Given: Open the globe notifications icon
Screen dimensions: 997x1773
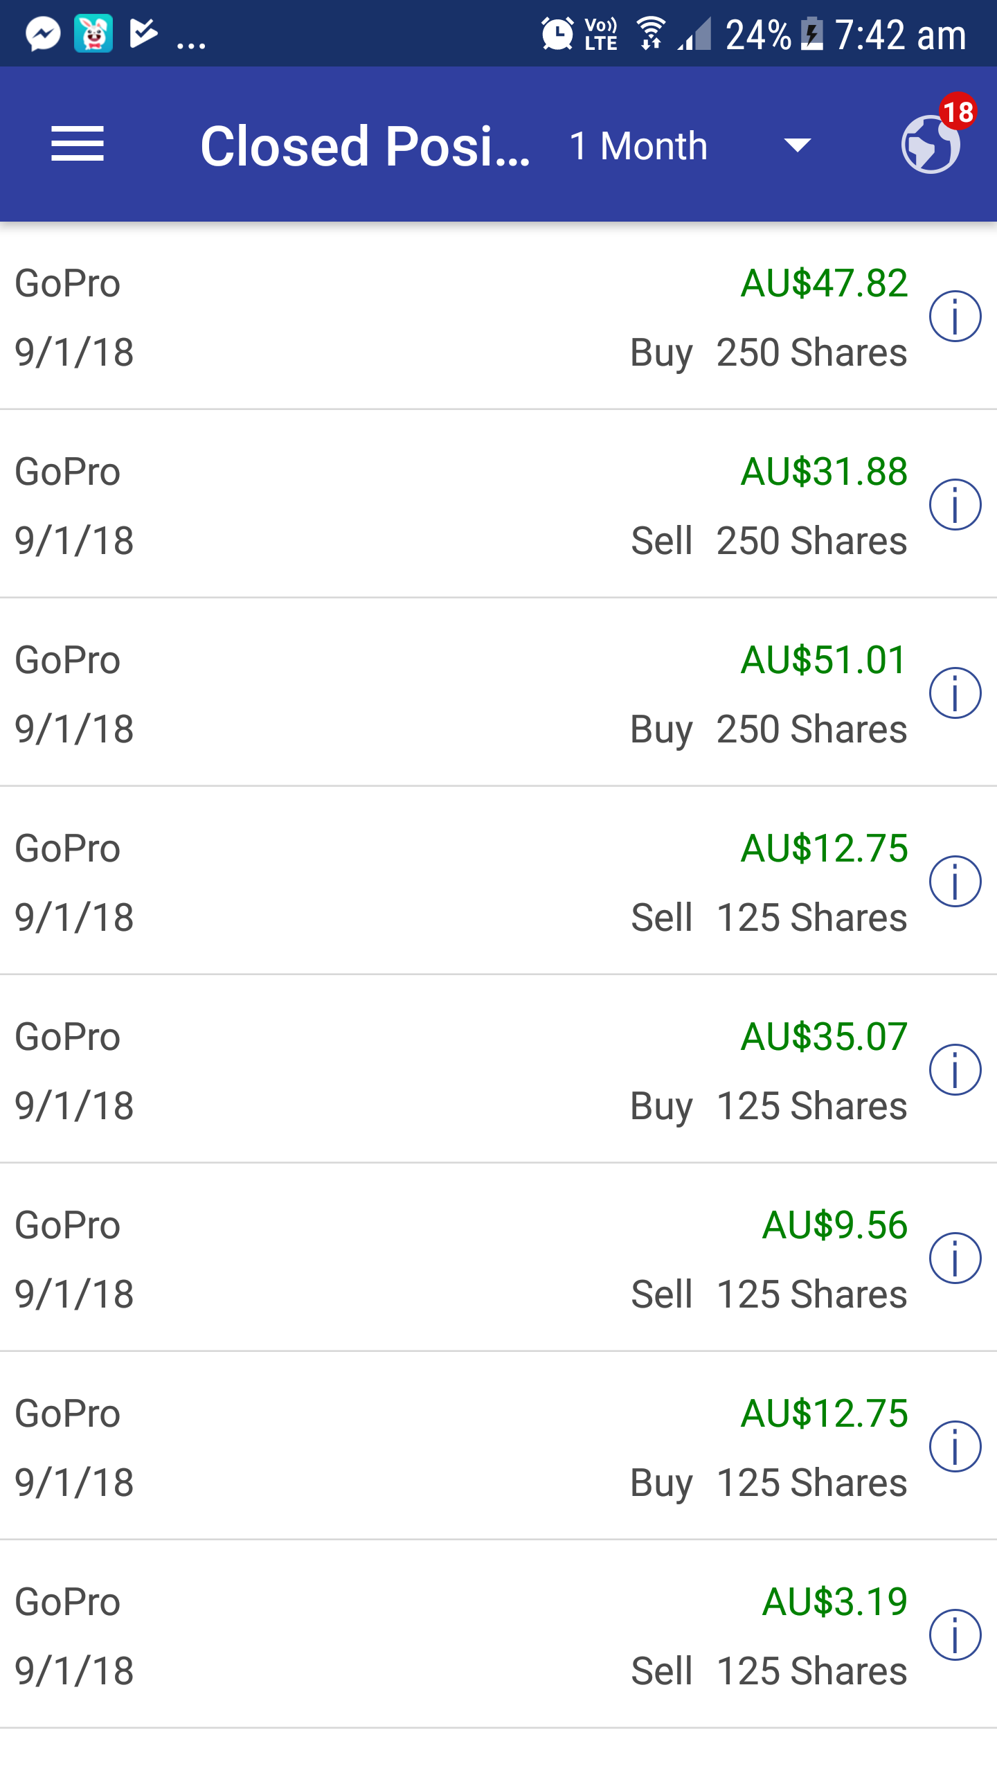Looking at the screenshot, I should (x=930, y=145).
